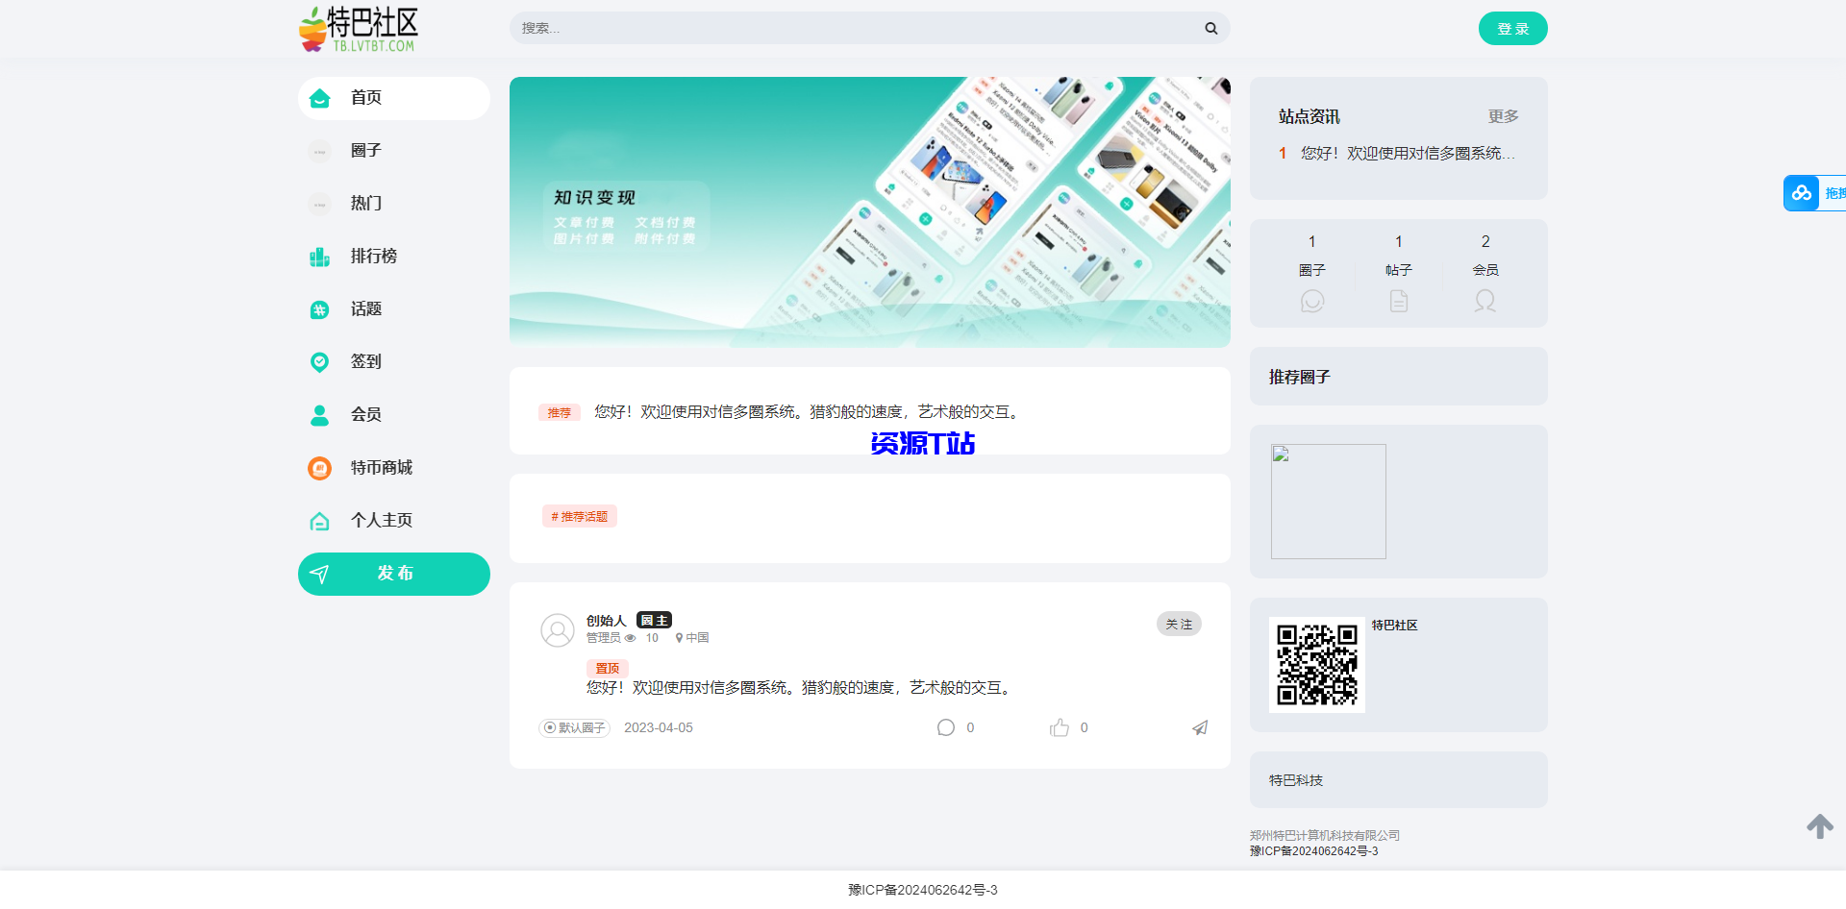Open 签到 check-in via its icon
The height and width of the screenshot is (909, 1846).
coord(319,362)
